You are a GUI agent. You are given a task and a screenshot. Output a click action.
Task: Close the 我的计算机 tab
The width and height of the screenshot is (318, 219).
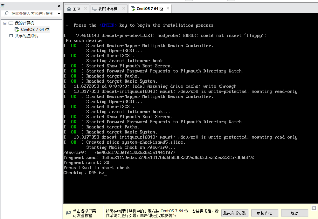tap(123, 8)
